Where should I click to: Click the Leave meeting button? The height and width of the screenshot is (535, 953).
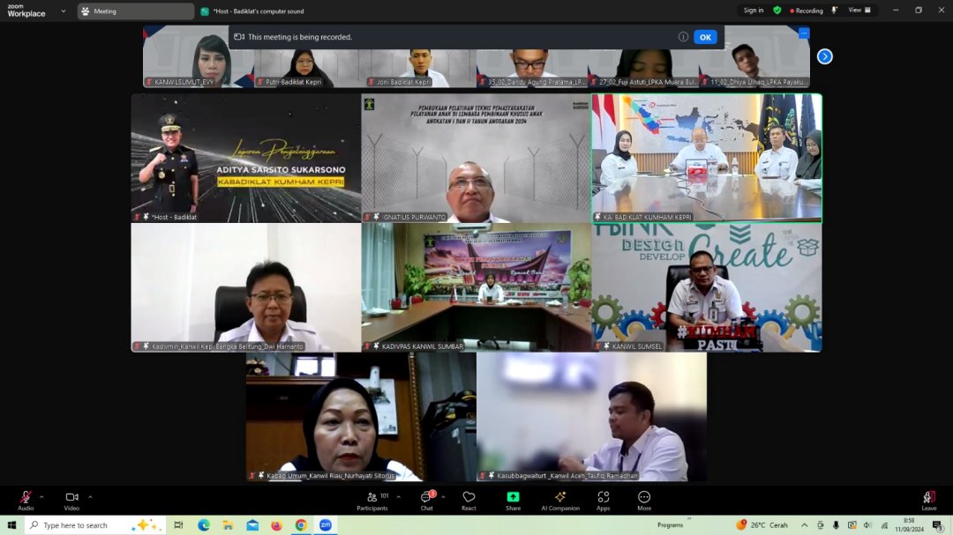point(928,499)
